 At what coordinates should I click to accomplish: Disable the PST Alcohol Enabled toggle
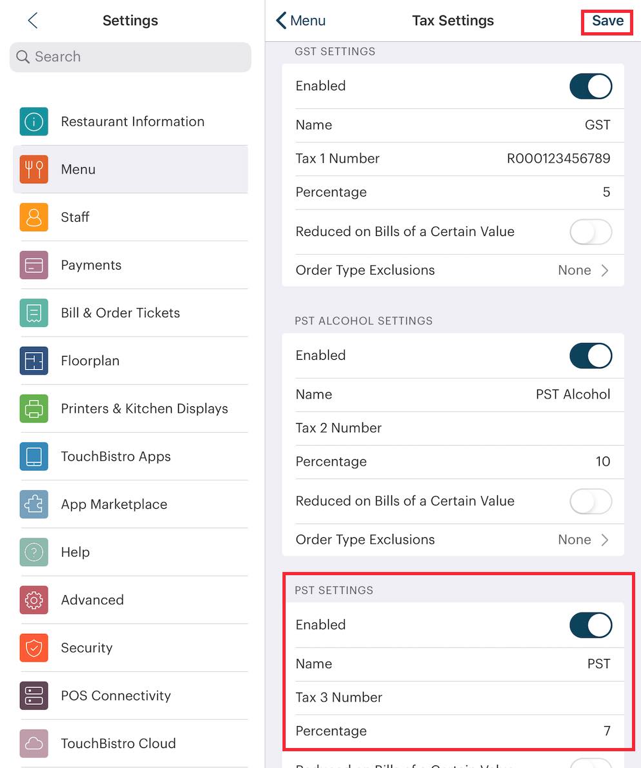tap(590, 356)
